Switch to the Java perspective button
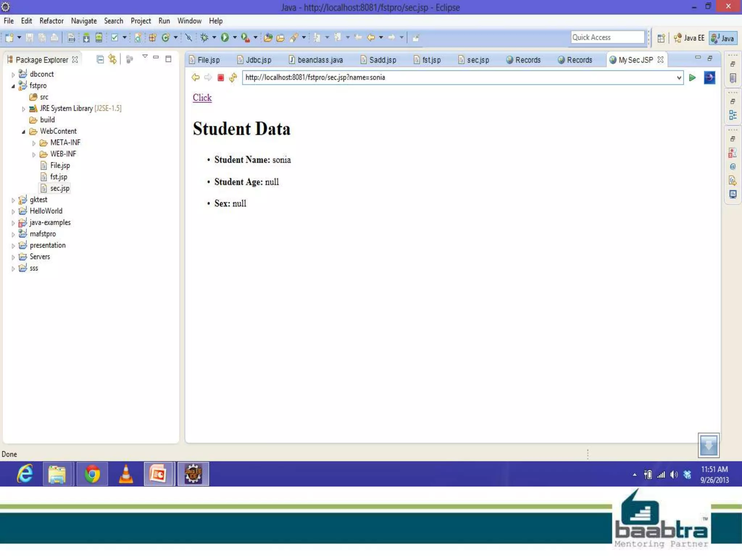The image size is (742, 556). (x=723, y=38)
